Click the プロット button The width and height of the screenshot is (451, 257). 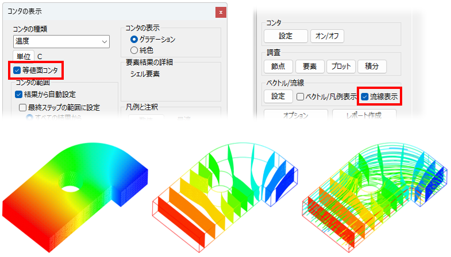[341, 67]
